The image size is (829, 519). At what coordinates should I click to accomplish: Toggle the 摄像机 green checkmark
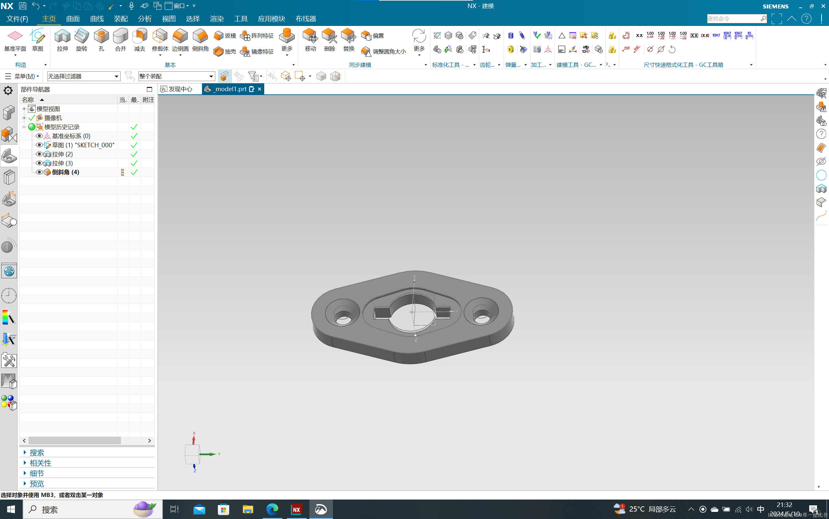[x=31, y=118]
